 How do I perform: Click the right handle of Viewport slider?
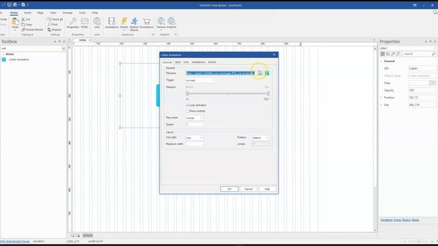268,94
